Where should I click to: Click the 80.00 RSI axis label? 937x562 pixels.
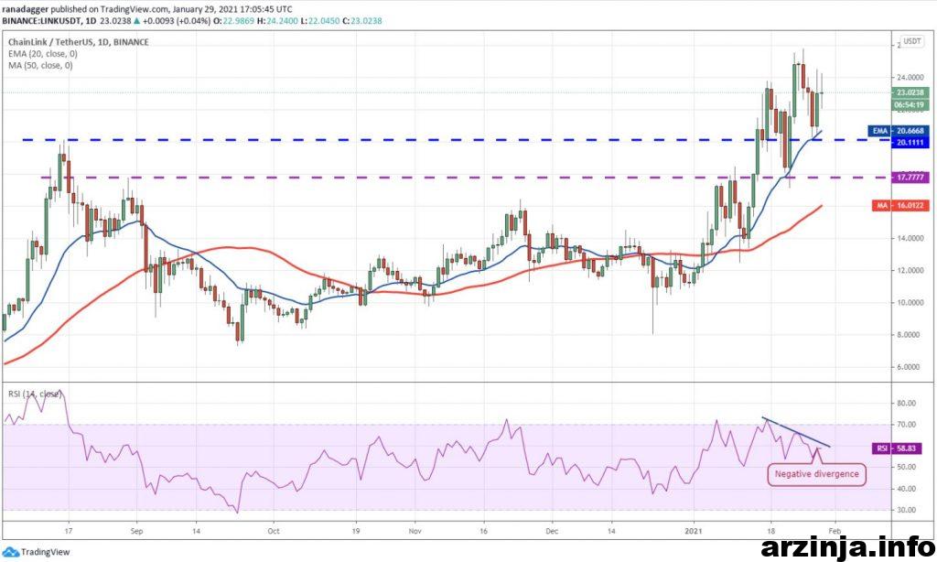907,403
